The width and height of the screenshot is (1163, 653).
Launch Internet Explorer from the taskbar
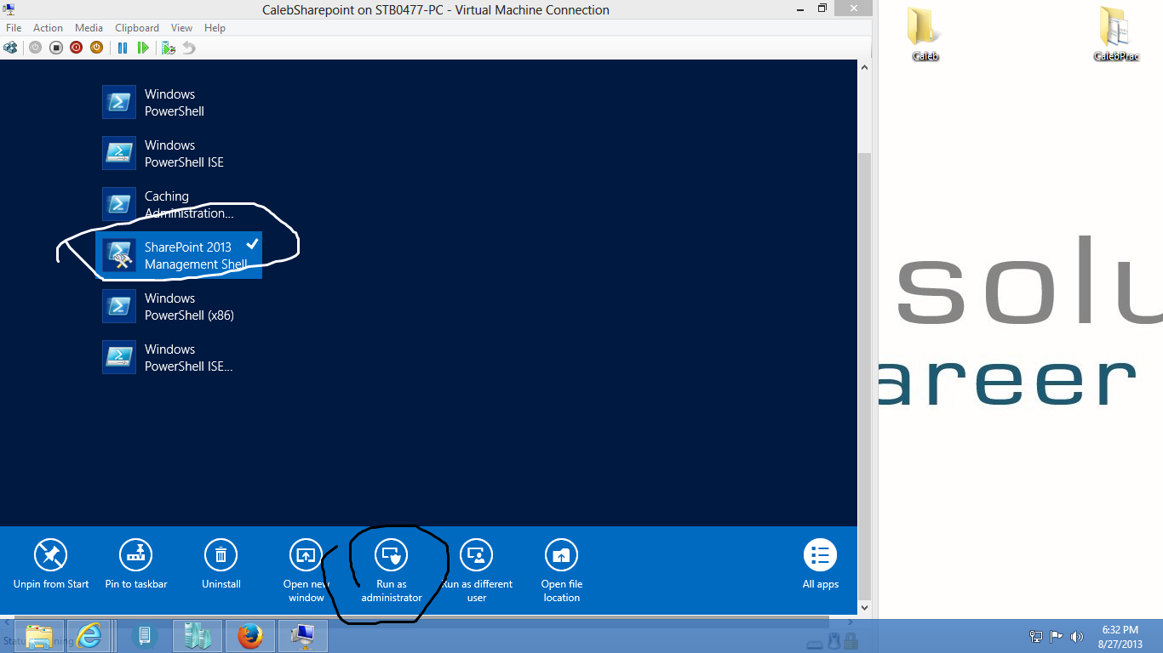click(89, 636)
